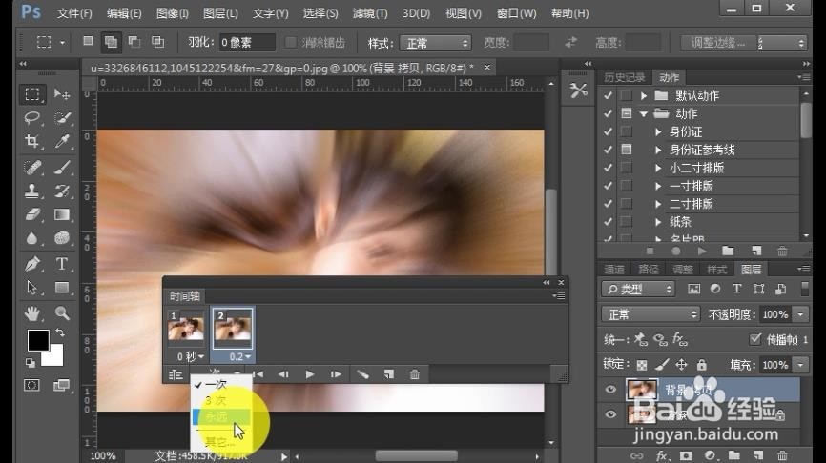Image resolution: width=826 pixels, height=463 pixels.
Task: Toggle checkmark for 一寸排版 action
Action: [608, 186]
